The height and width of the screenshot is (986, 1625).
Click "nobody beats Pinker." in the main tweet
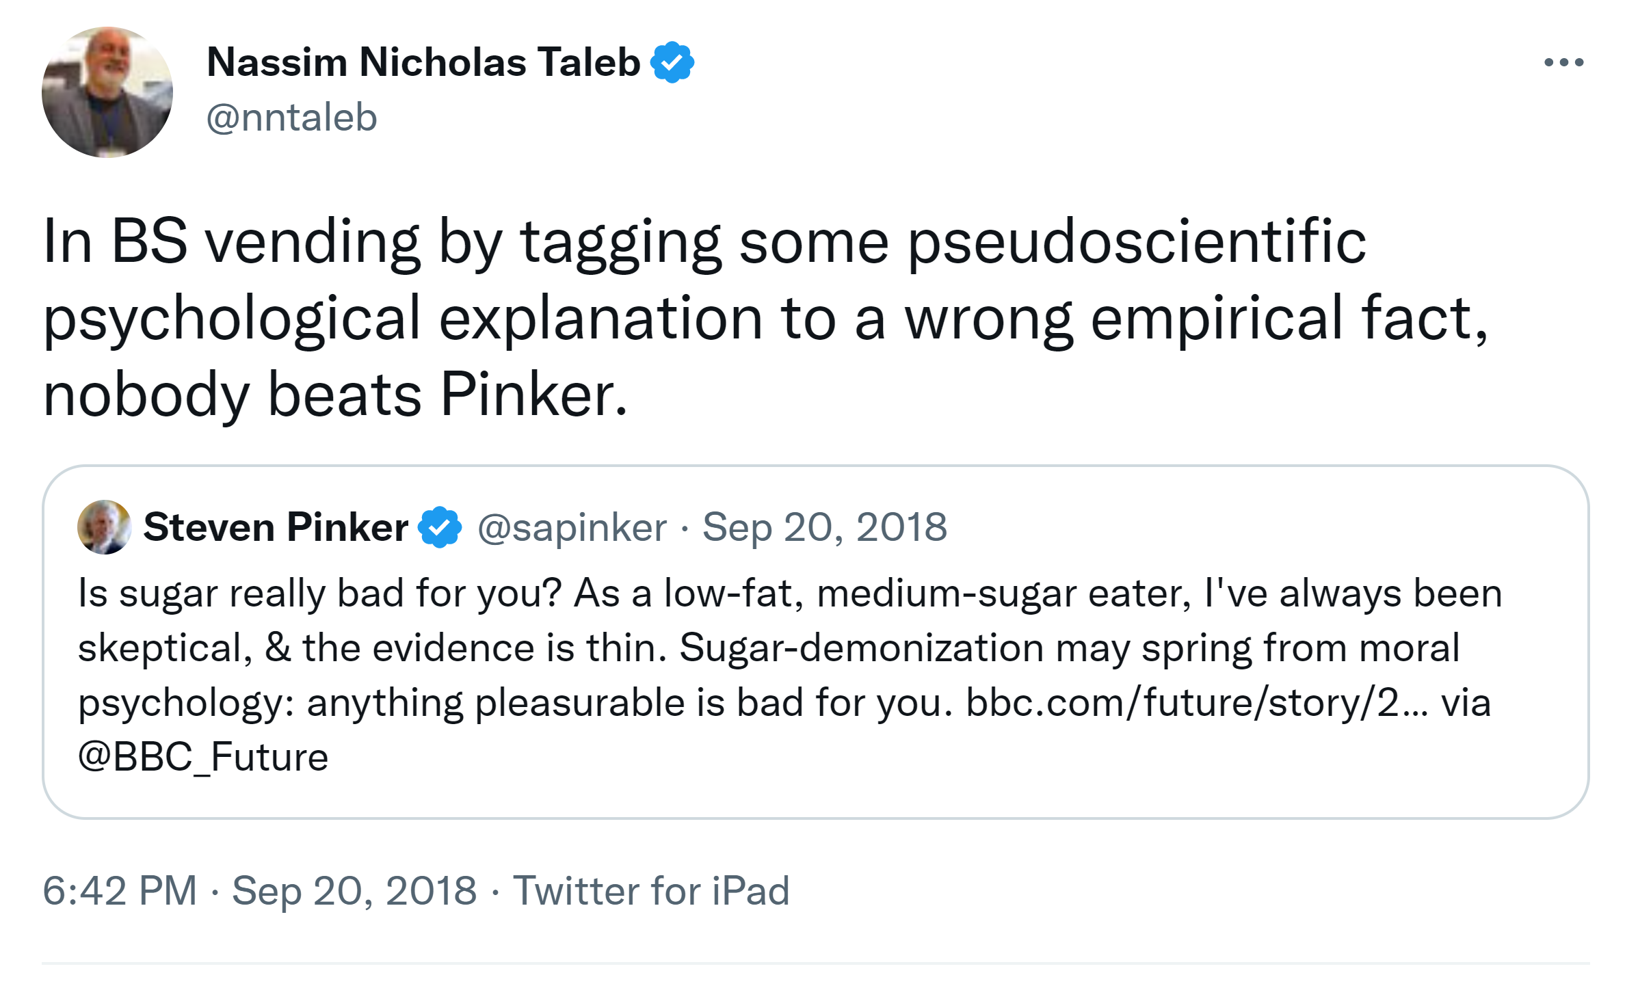[335, 395]
